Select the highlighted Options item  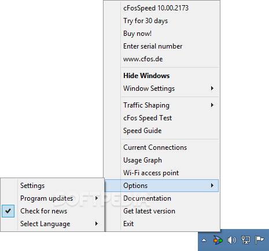161,186
